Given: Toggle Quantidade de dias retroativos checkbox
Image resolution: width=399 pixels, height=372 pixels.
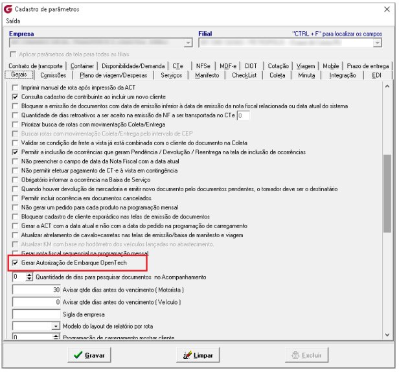Looking at the screenshot, I should [16, 115].
